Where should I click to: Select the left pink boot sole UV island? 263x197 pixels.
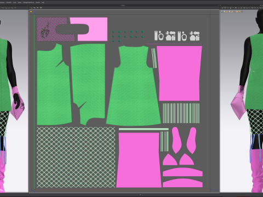click(176, 140)
